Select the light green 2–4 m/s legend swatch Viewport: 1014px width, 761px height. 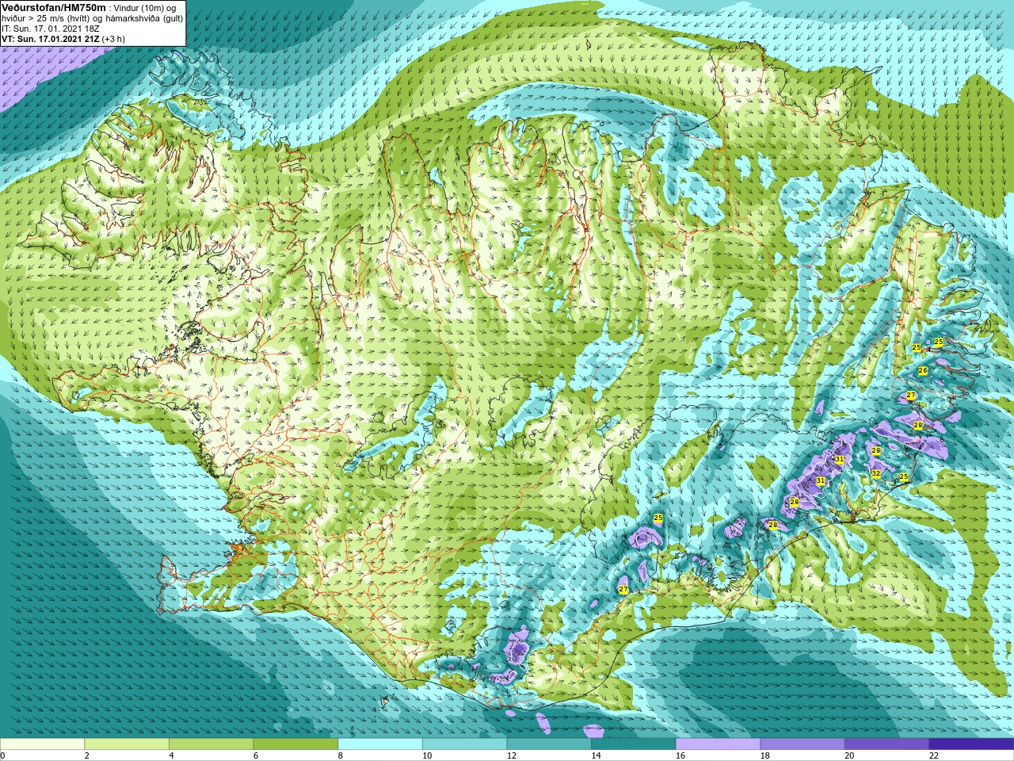click(127, 744)
